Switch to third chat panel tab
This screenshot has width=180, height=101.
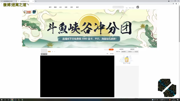[130, 52]
